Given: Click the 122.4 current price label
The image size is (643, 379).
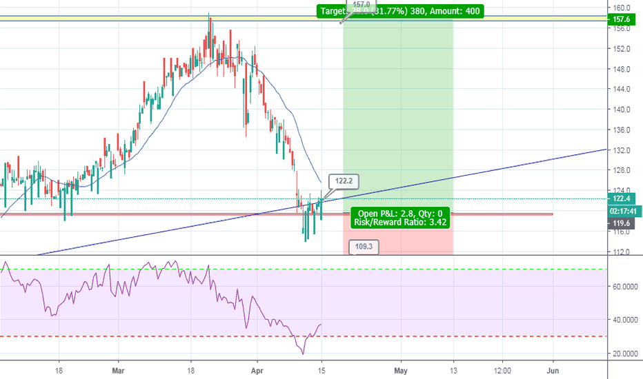Looking at the screenshot, I should pyautogui.click(x=621, y=198).
